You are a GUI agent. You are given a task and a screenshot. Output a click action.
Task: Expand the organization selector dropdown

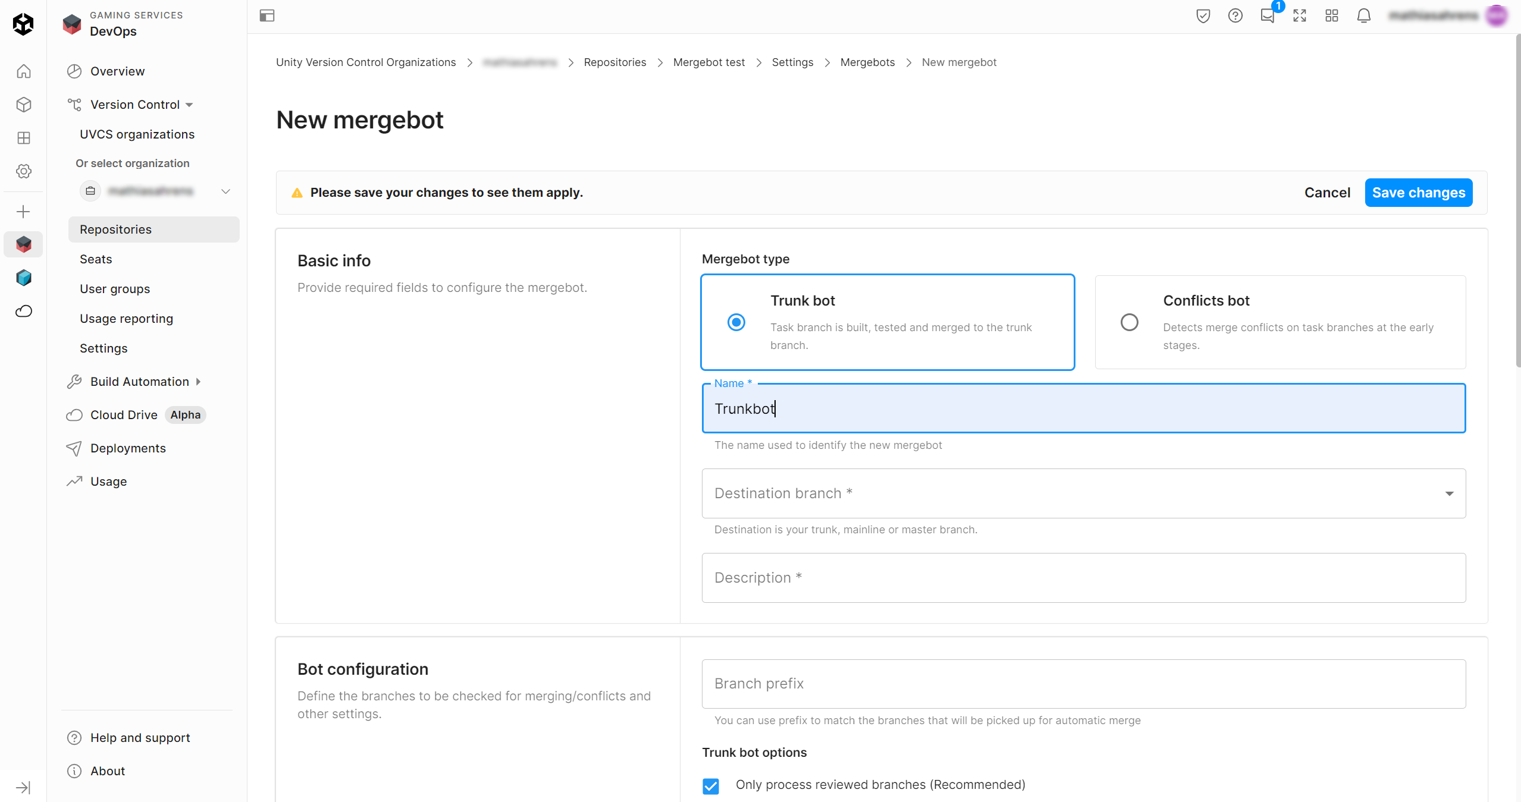coord(225,191)
